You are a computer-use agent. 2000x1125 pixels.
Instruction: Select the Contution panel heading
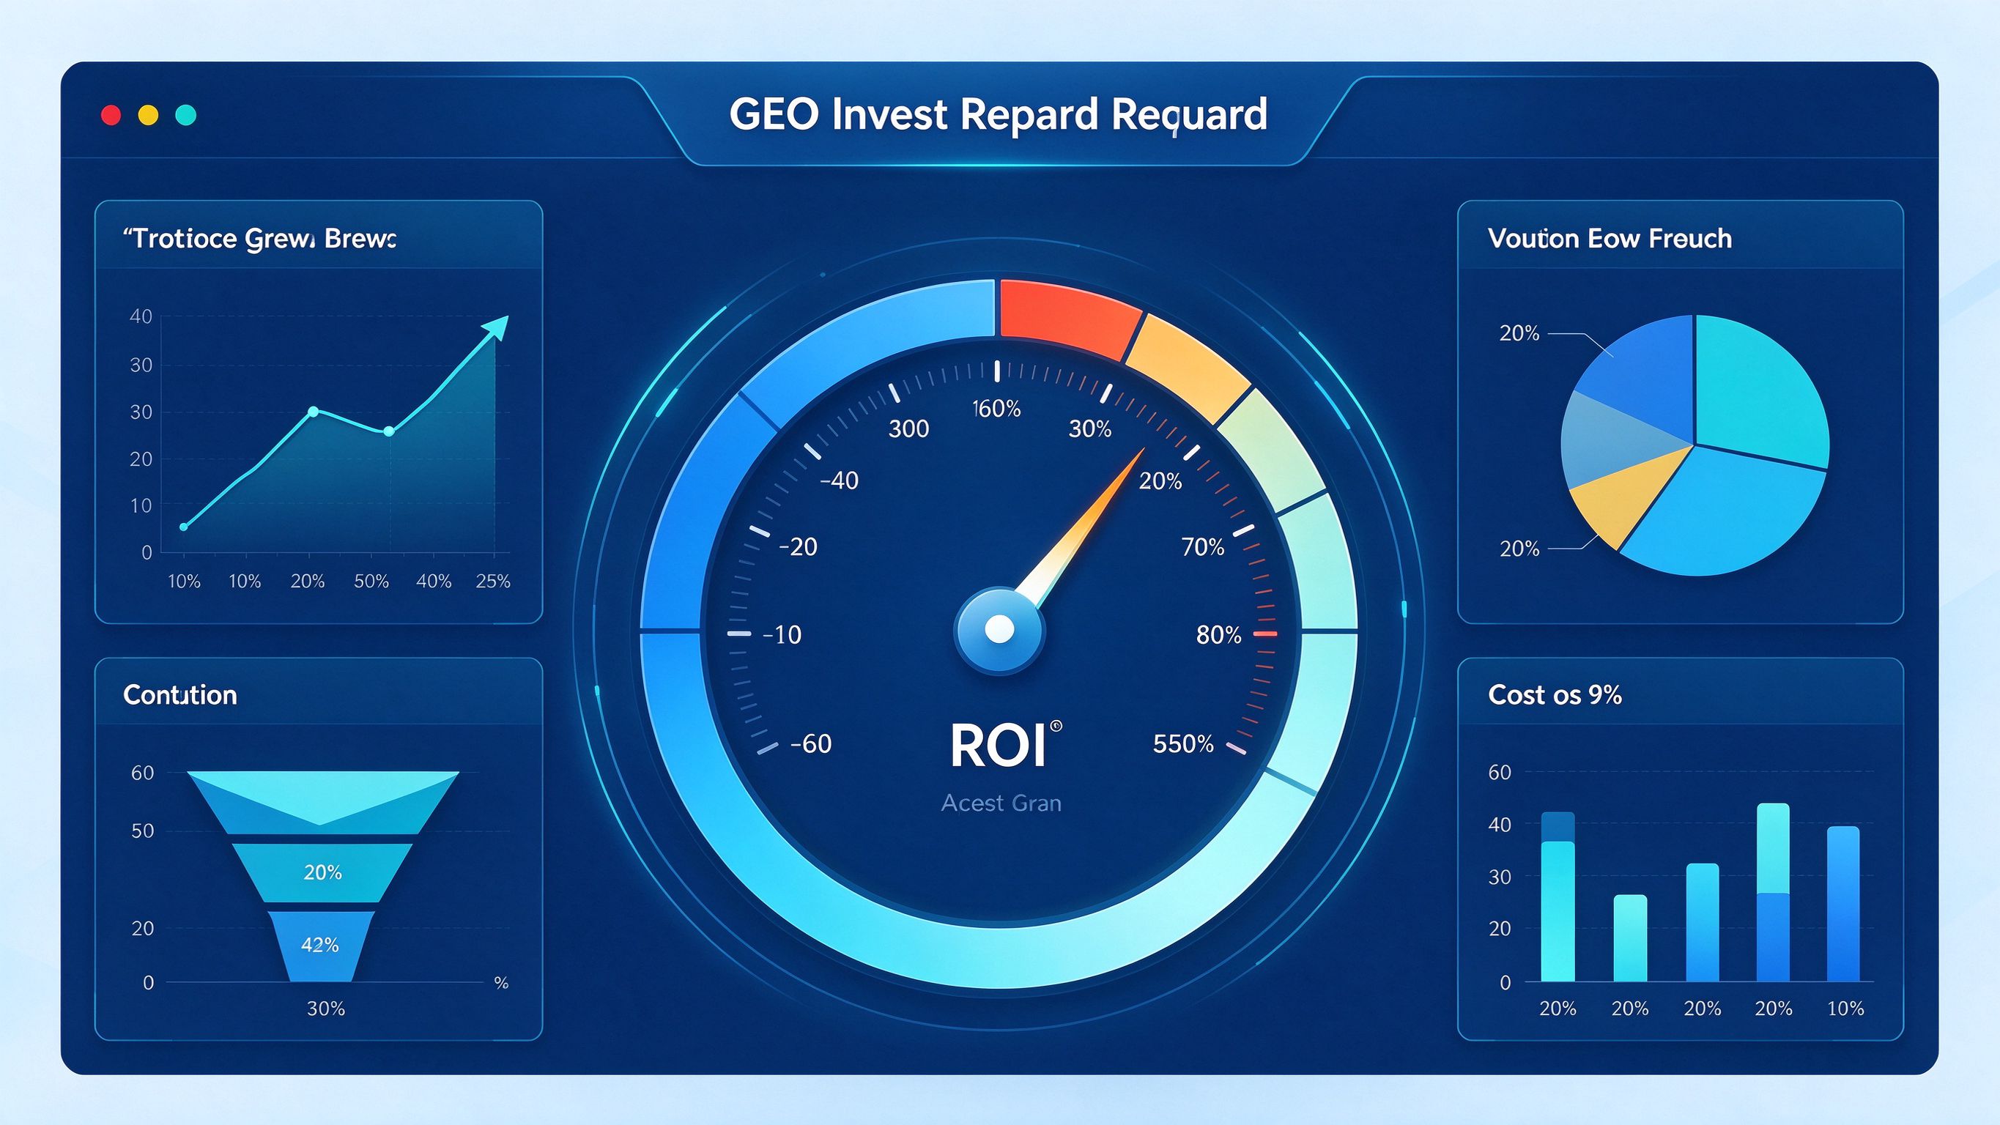[179, 694]
